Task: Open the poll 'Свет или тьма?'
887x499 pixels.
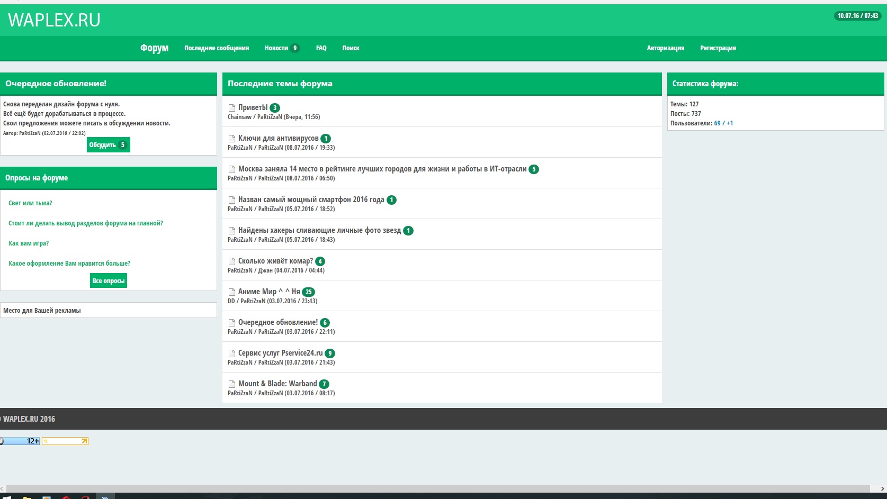Action: pyautogui.click(x=30, y=203)
